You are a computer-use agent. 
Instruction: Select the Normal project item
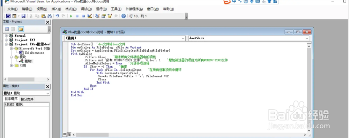point(20,35)
